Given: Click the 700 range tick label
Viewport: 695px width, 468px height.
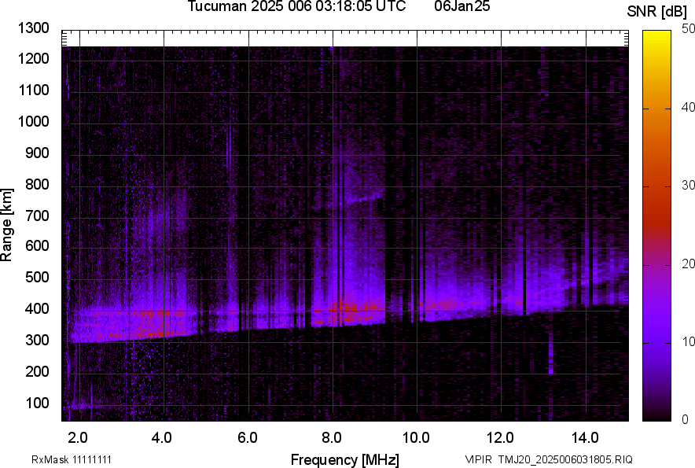Looking at the screenshot, I should [x=38, y=216].
